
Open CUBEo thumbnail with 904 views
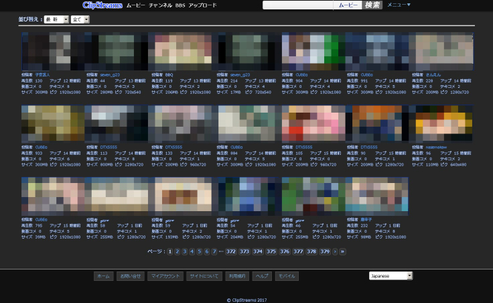[313, 52]
